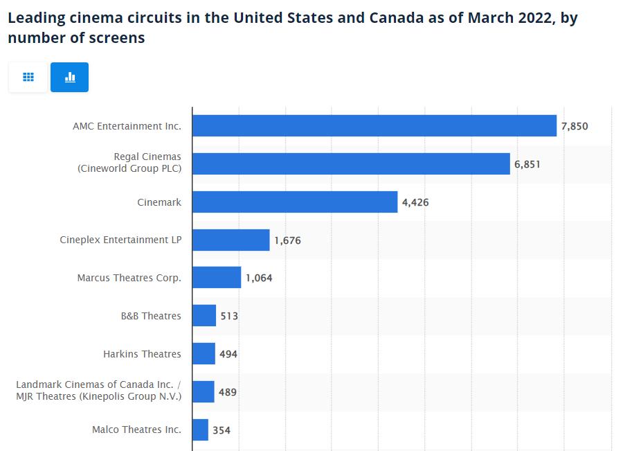Click the B&B Theatres bar
The height and width of the screenshot is (451, 623).
click(x=204, y=315)
